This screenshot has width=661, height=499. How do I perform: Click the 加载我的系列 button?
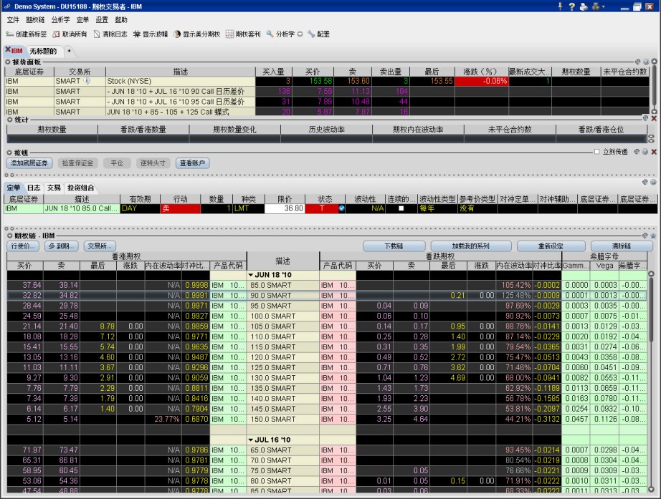pos(470,246)
